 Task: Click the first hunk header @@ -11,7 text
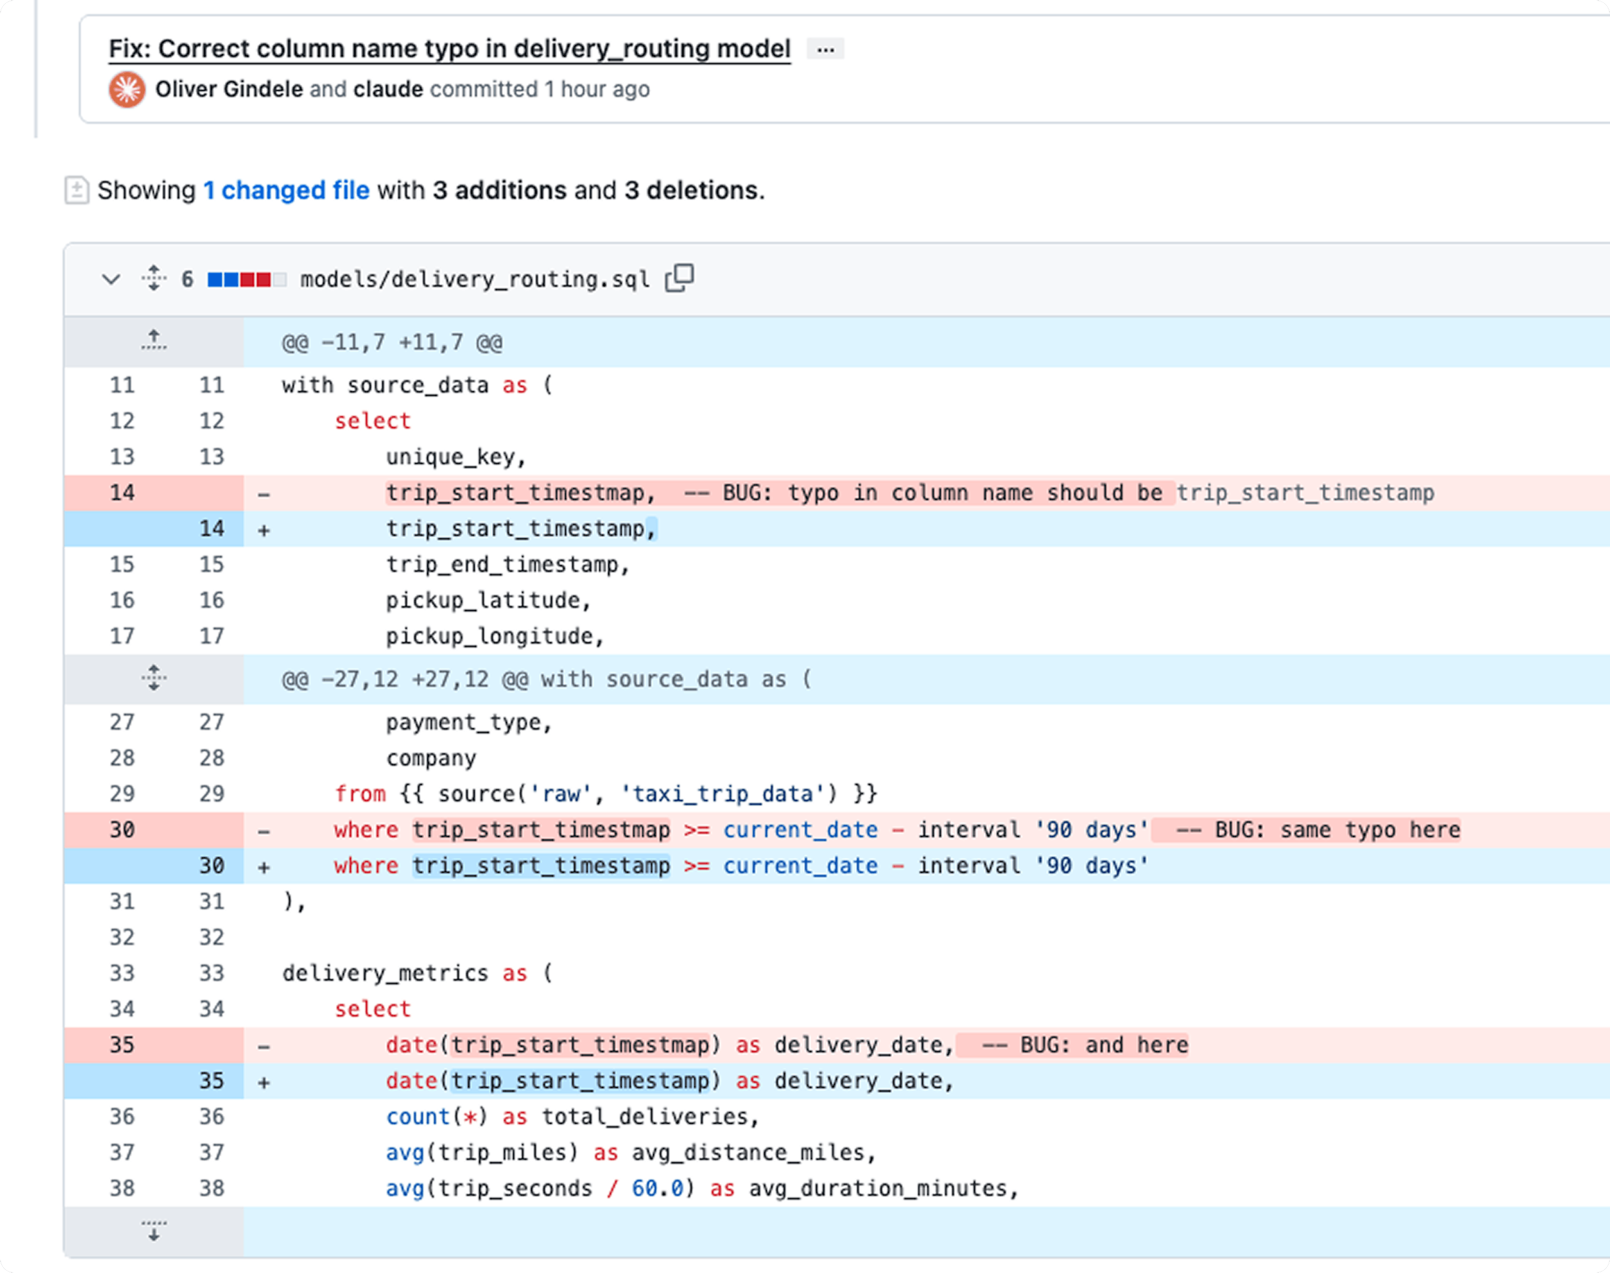coord(392,343)
